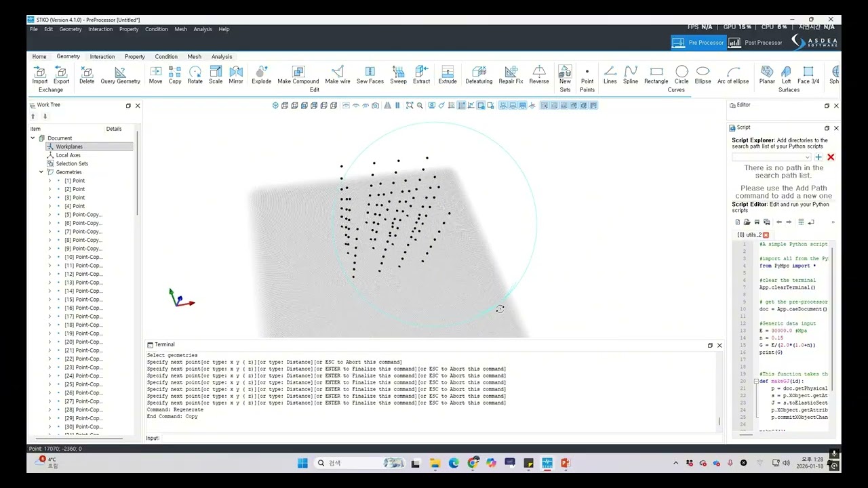Viewport: 868px width, 488px height.
Task: Open the Mesh menu in menu bar
Action: click(x=180, y=29)
